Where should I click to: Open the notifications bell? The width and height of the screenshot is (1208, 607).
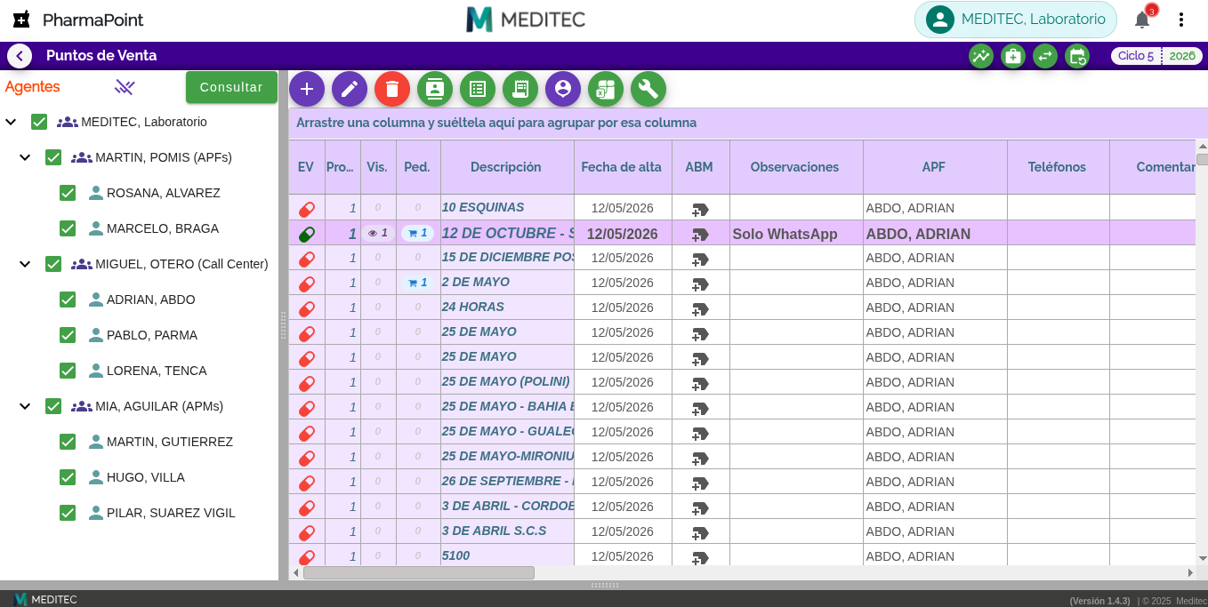click(1143, 20)
